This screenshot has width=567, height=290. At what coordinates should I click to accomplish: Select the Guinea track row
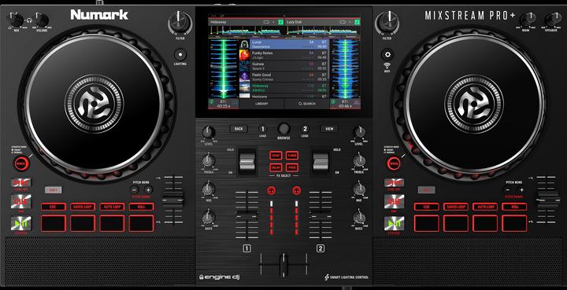[289, 66]
